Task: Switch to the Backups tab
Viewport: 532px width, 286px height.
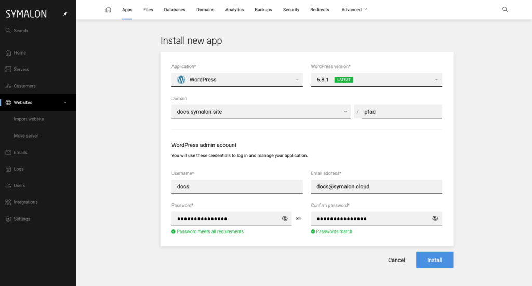Action: 263,9
